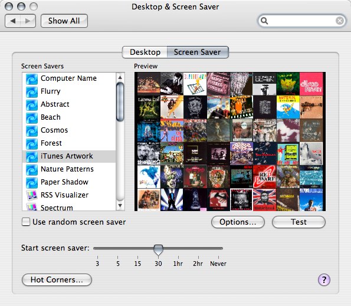Viewport: 351px width, 306px height.
Task: Select the 'Nature Patterns' list entry
Action: point(69,169)
